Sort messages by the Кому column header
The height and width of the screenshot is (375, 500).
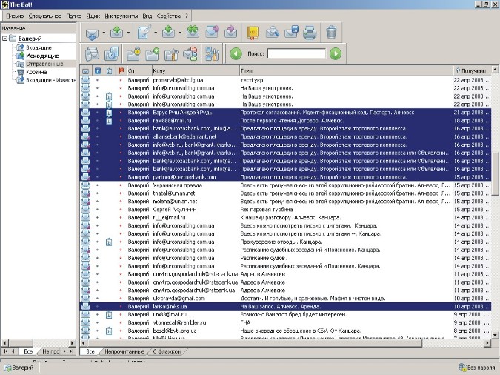coord(195,71)
